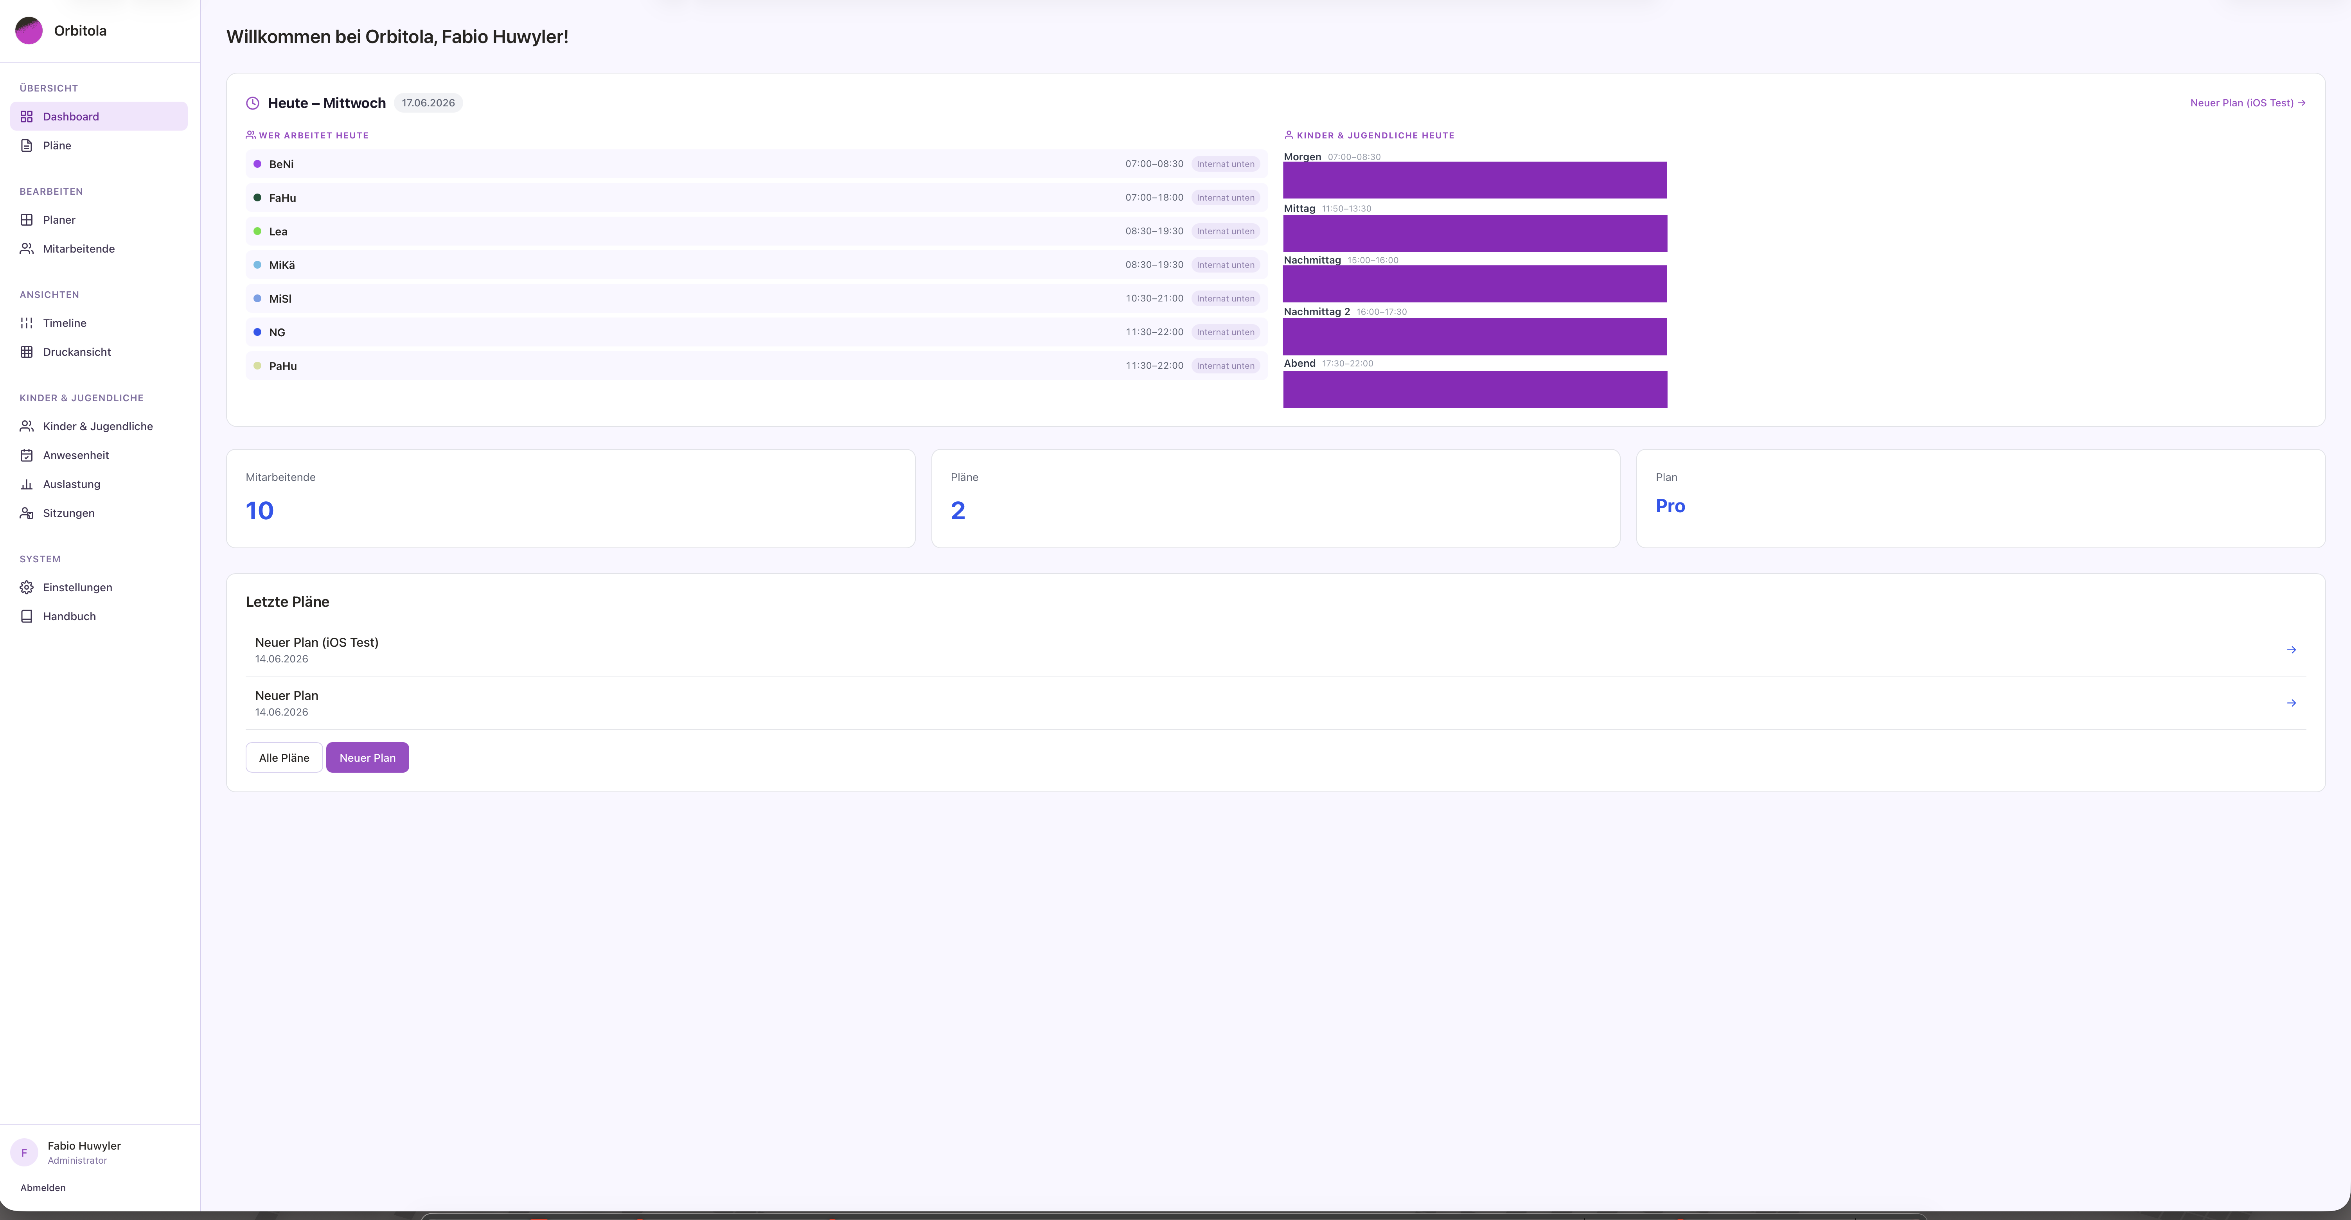
Task: Click the round F avatar of Fabio Huwyler
Action: point(24,1152)
